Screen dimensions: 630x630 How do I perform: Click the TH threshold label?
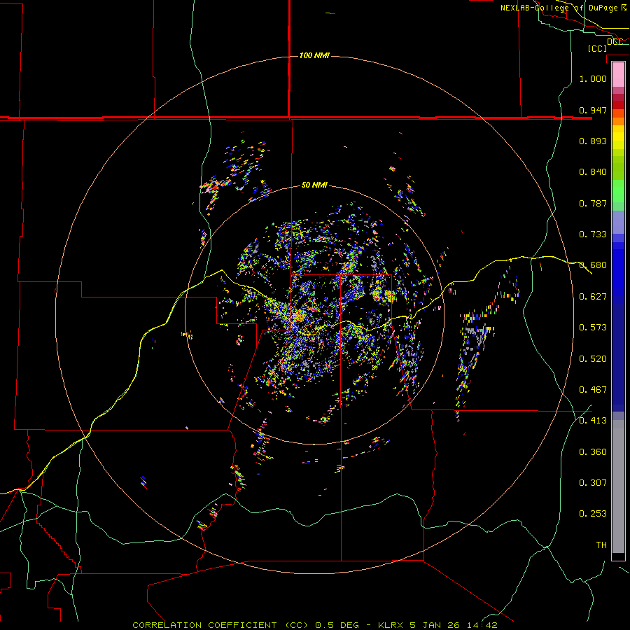click(x=601, y=545)
